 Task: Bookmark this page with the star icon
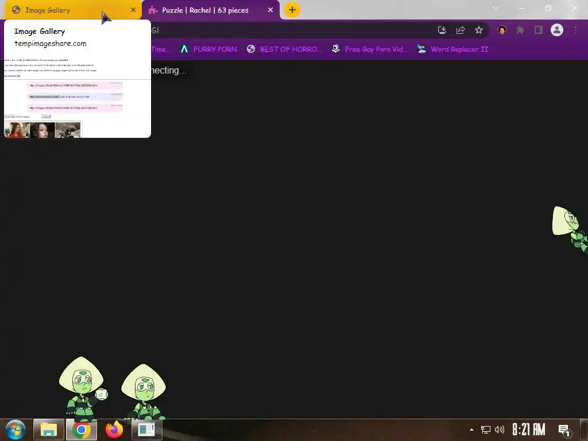[479, 30]
